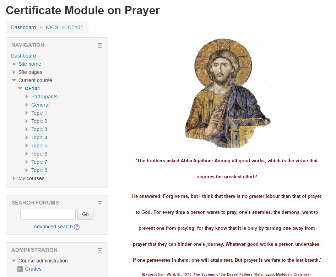This screenshot has width=336, height=277.
Task: Open the Topic 7 link
Action: (39, 162)
